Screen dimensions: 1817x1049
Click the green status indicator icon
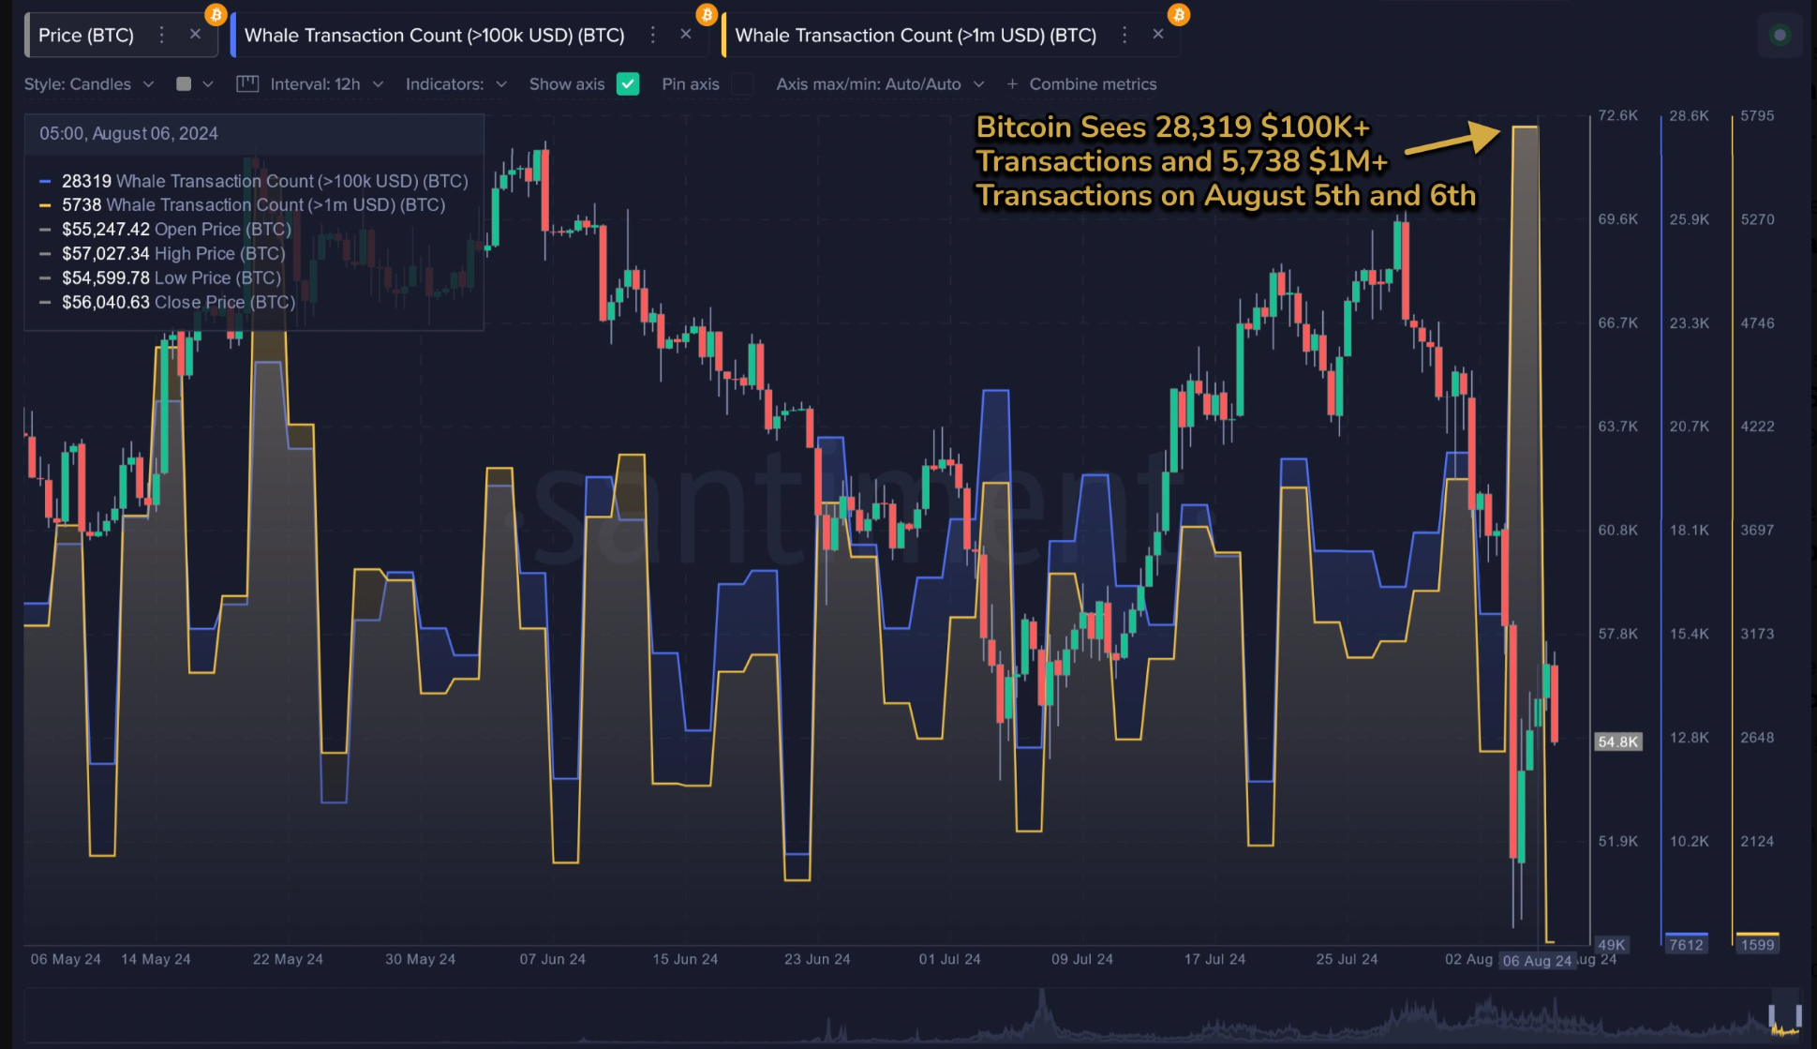coord(1780,36)
